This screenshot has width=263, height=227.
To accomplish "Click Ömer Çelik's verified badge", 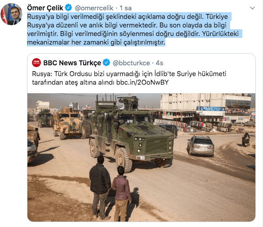I will click(x=68, y=8).
